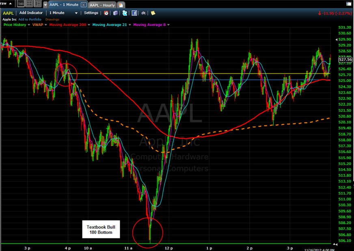Open the sticky note icon
The height and width of the screenshot is (251, 354).
[153, 13]
